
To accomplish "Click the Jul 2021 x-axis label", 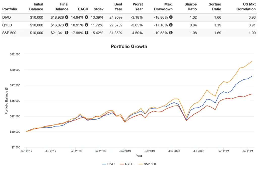I will (x=248, y=151).
